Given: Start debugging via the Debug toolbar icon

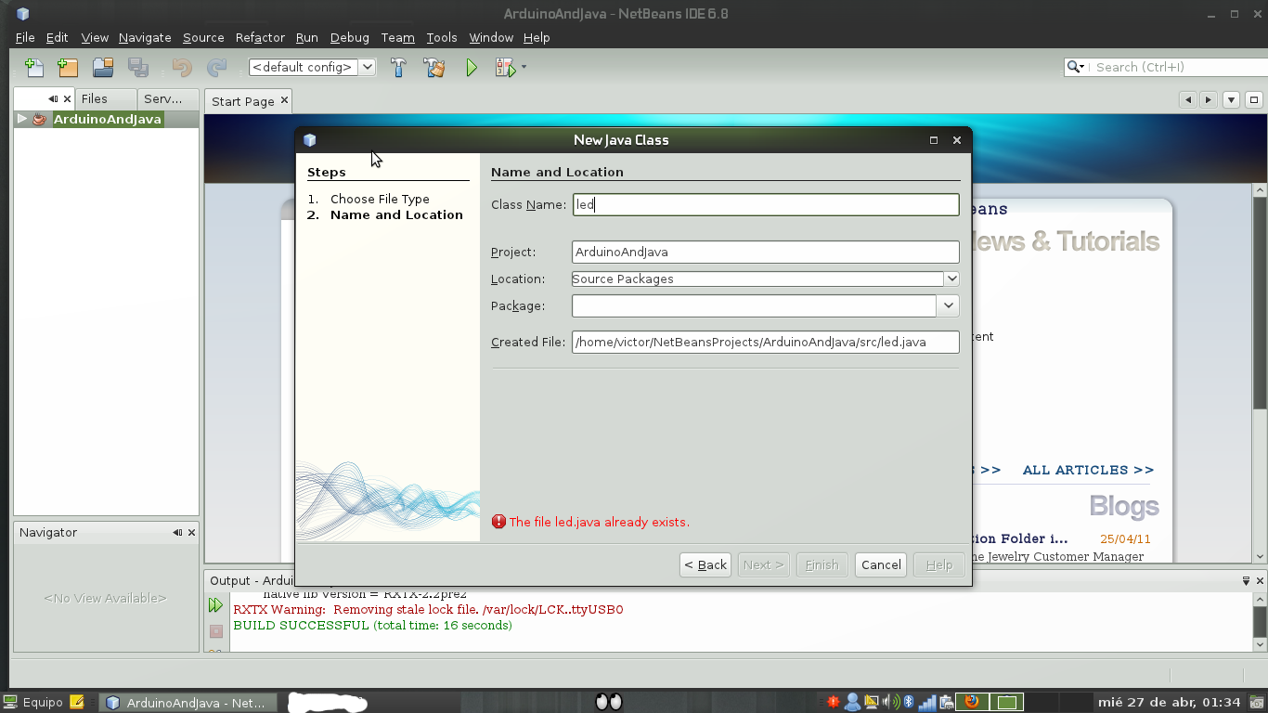Looking at the screenshot, I should click(x=506, y=67).
